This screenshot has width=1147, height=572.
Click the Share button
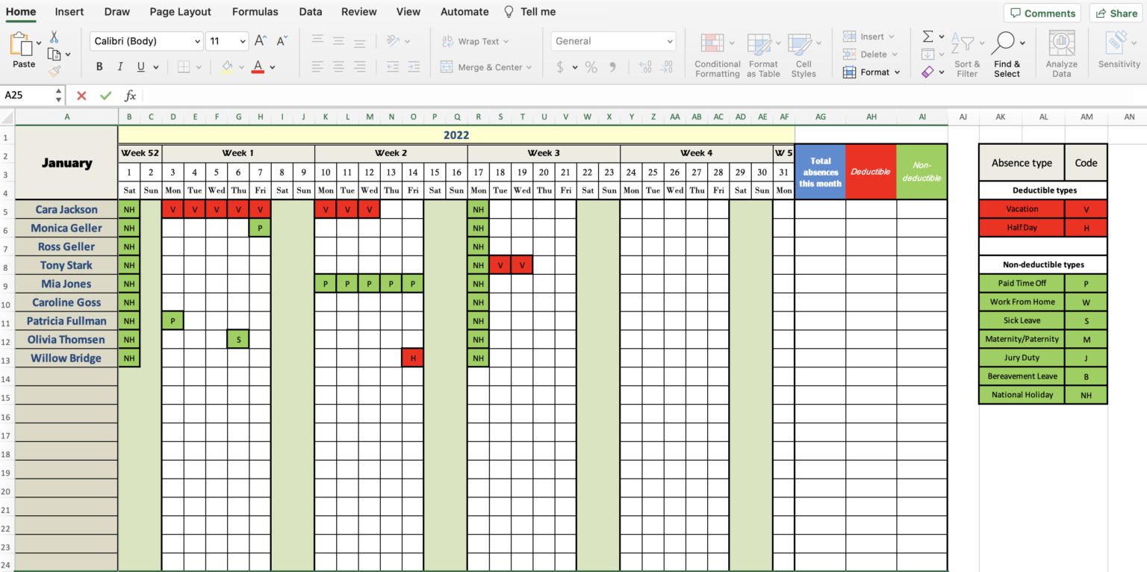tap(1116, 13)
